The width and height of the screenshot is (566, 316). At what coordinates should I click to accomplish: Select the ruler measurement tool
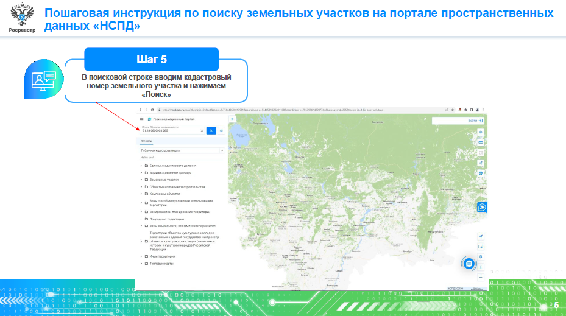481,142
